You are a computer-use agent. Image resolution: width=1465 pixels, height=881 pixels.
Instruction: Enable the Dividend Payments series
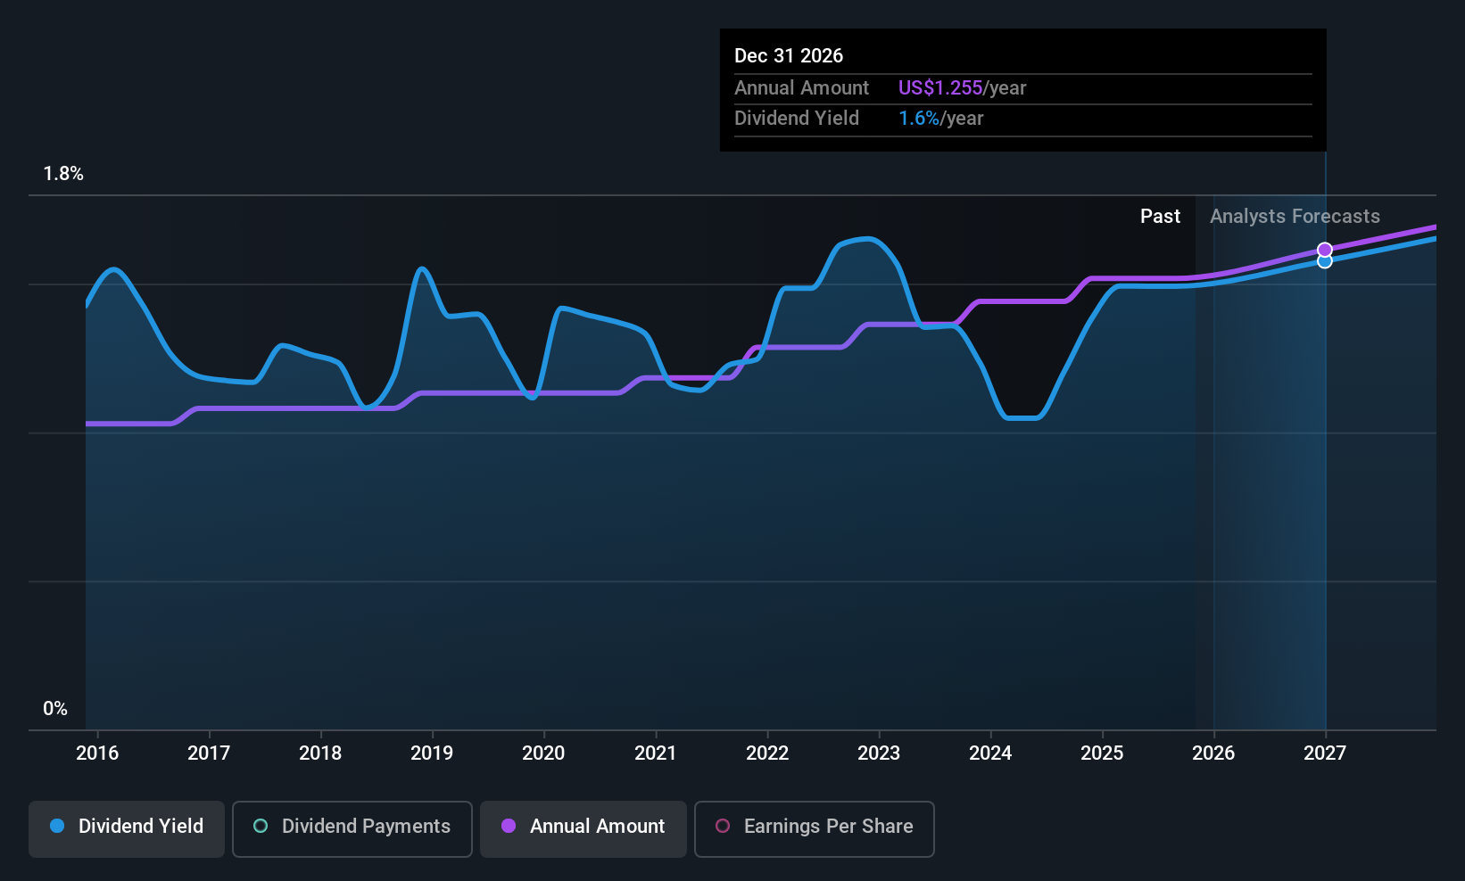pyautogui.click(x=352, y=828)
